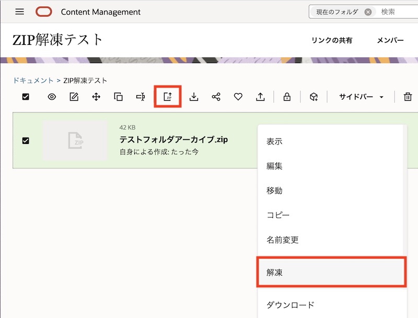The width and height of the screenshot is (418, 318).
Task: Select the lock icon in the toolbar
Action: coord(287,96)
